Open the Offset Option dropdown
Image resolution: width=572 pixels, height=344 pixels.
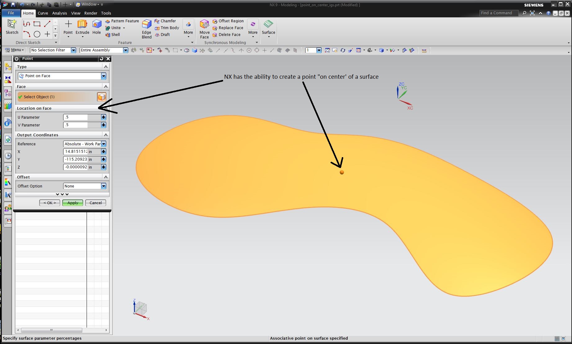103,186
